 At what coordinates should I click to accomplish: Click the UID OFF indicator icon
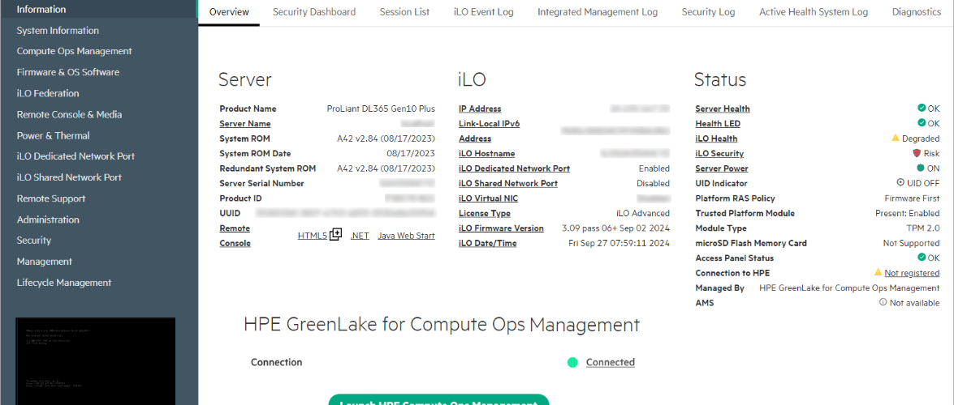900,183
